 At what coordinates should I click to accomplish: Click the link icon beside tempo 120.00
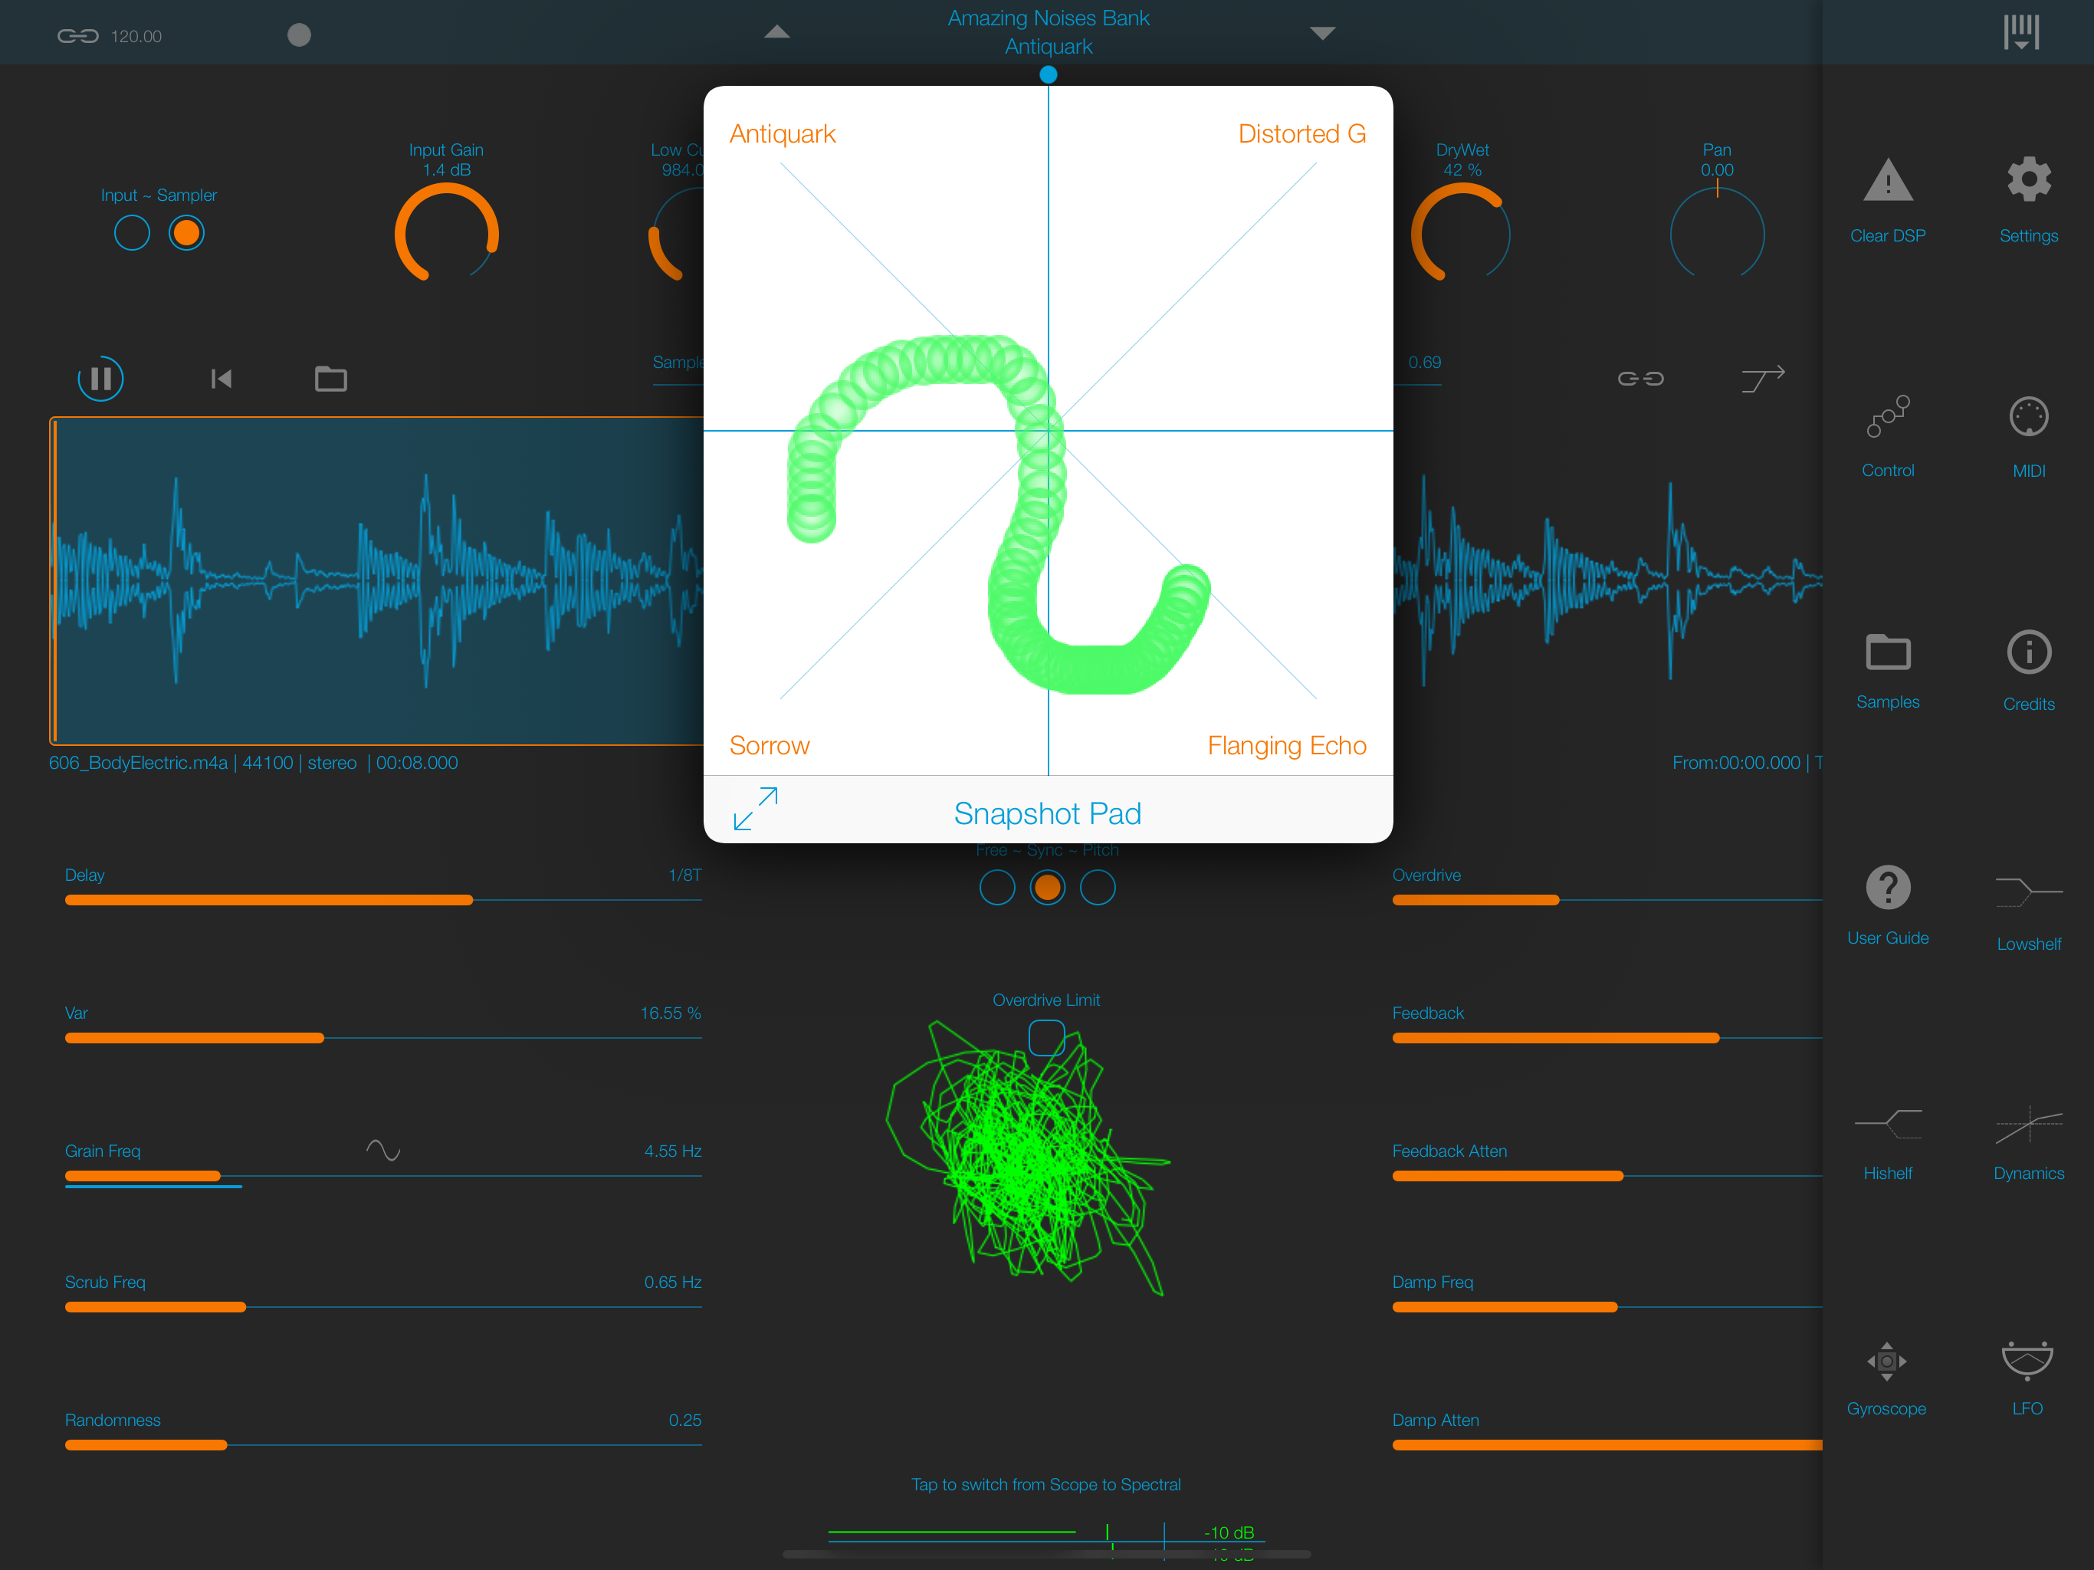[77, 36]
